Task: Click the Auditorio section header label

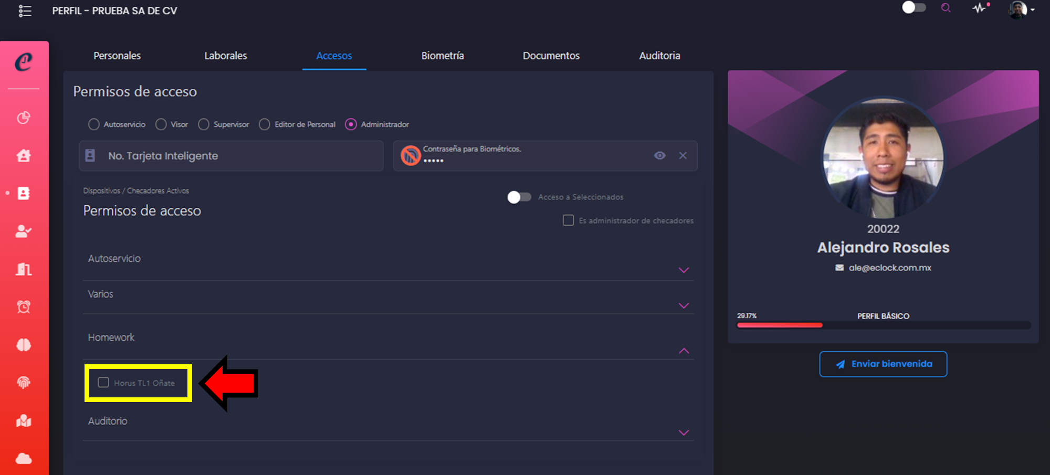Action: tap(108, 421)
